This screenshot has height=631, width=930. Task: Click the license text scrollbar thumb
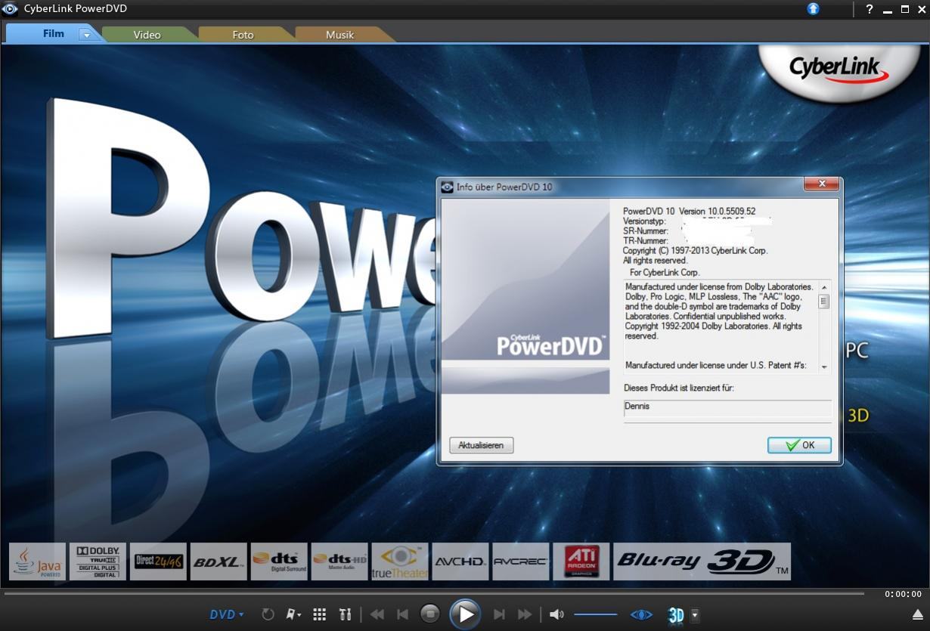tap(824, 302)
